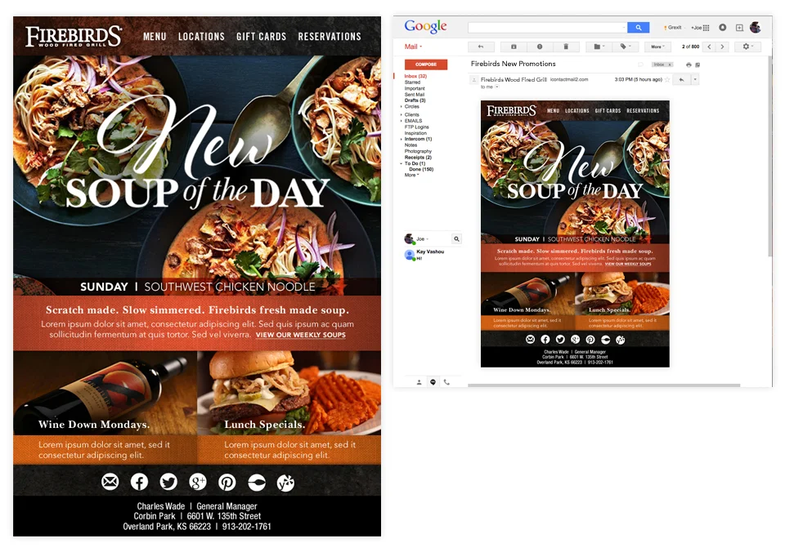Print the Firebirds New Promotions email
Image resolution: width=785 pixels, height=552 pixels.
pos(689,65)
